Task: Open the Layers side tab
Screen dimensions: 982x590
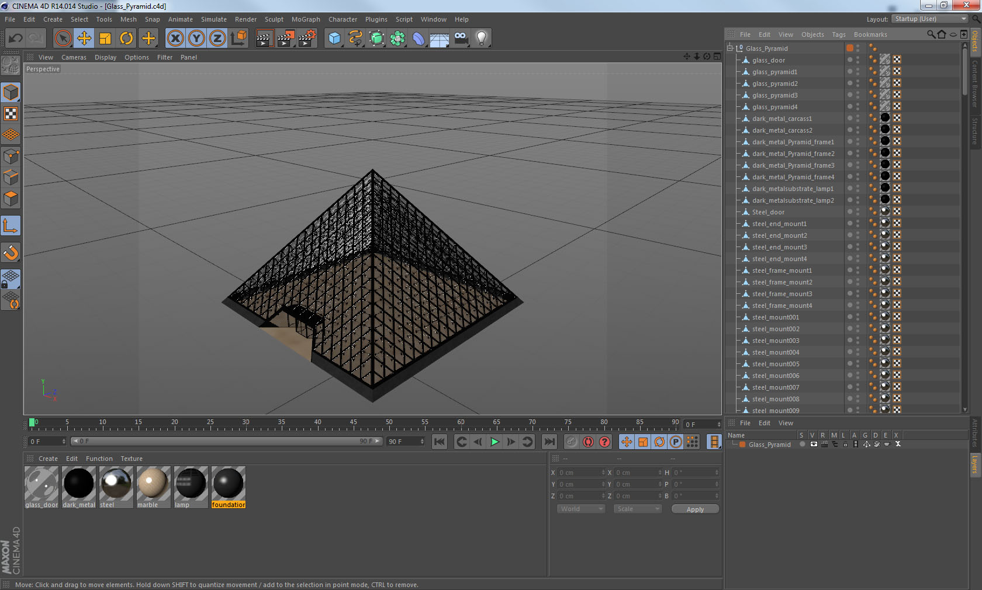Action: pyautogui.click(x=975, y=464)
